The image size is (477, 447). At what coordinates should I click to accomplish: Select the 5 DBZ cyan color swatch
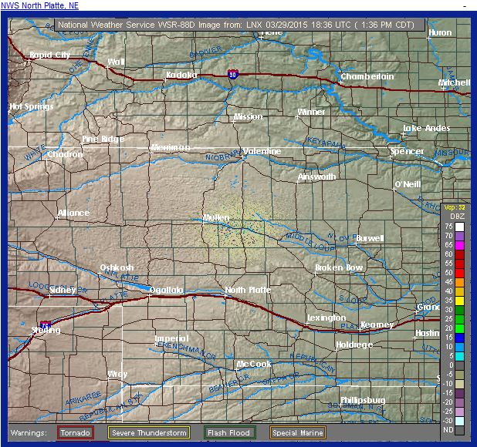[459, 356]
